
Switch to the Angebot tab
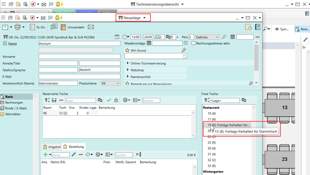click(x=52, y=147)
